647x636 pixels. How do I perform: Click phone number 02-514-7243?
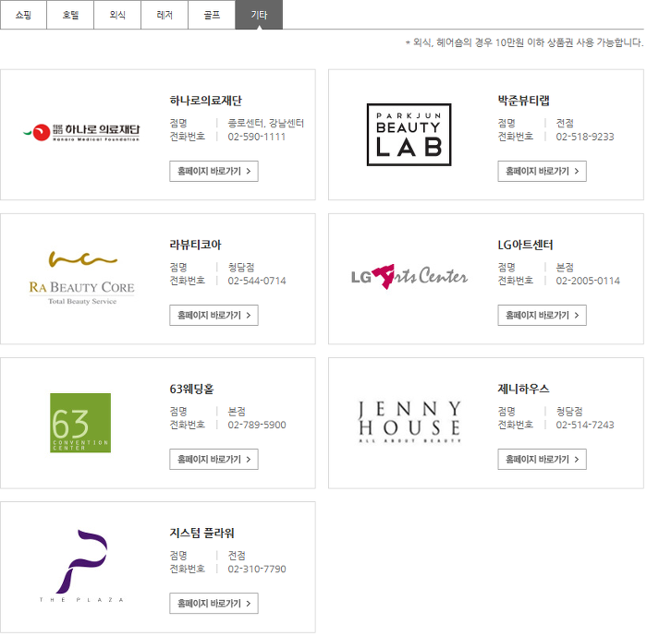tap(585, 425)
